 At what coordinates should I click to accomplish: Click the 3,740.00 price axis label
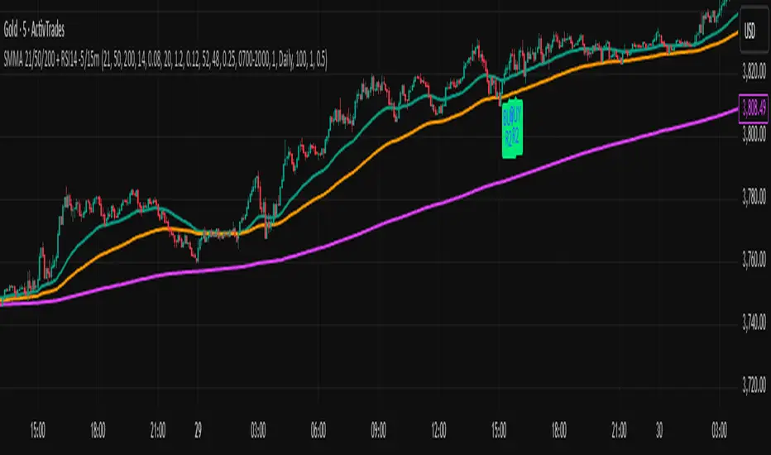[754, 322]
